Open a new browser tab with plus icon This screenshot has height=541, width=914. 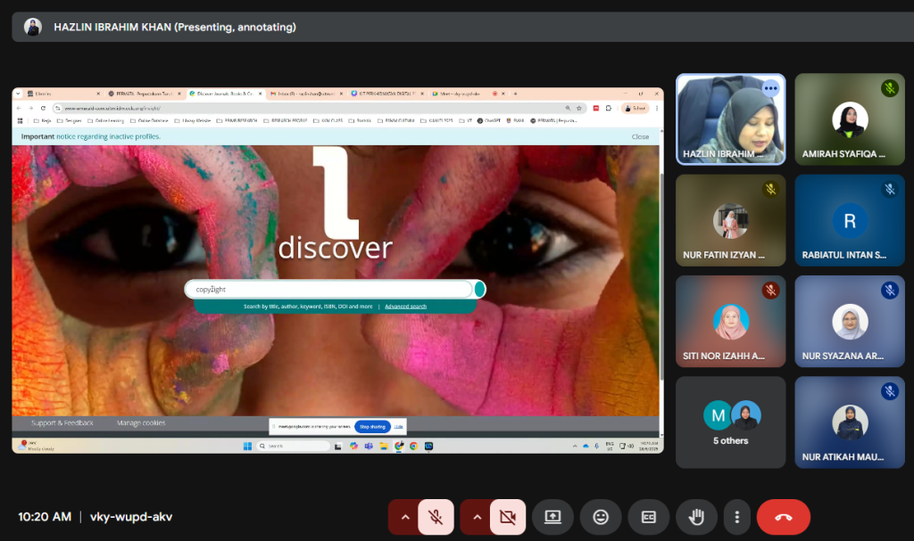tap(515, 94)
